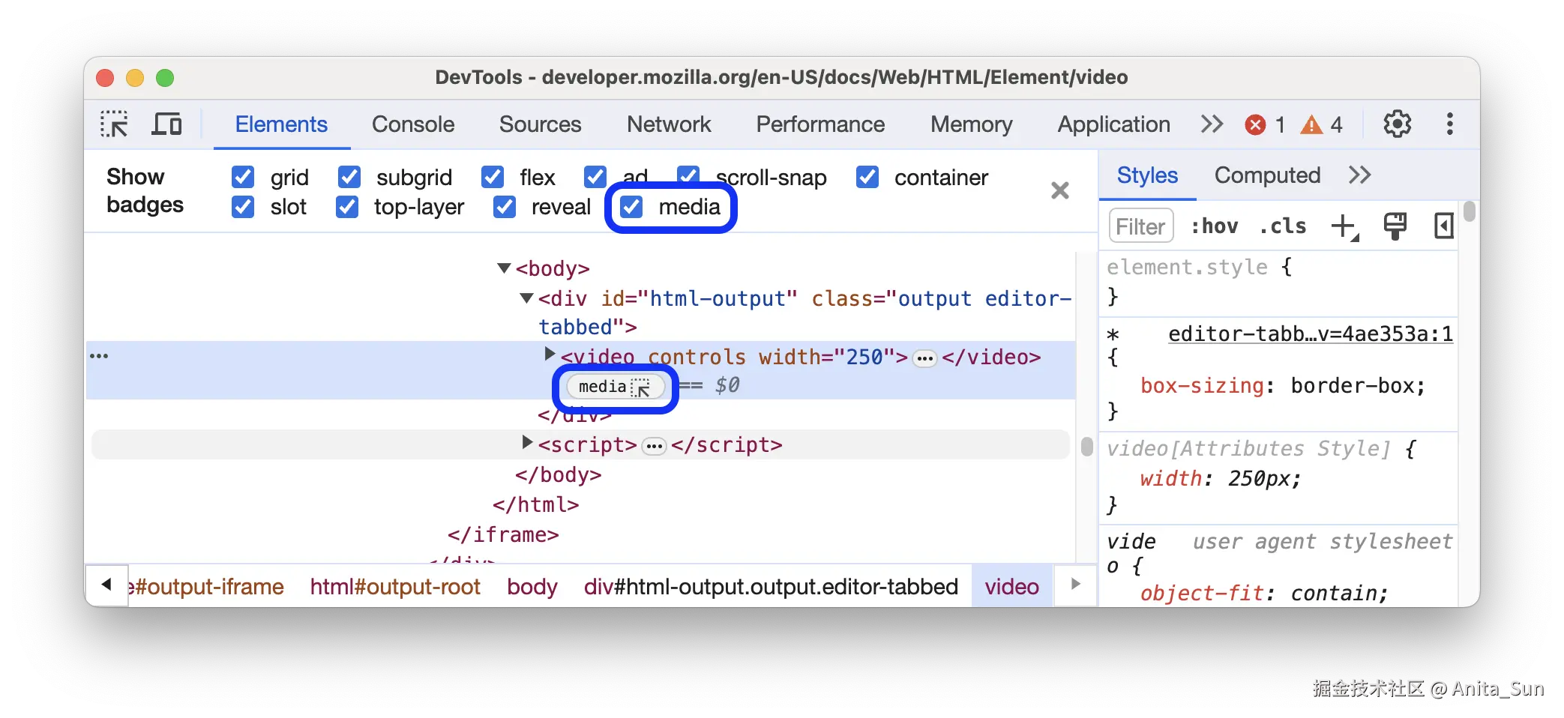The image size is (1564, 718).
Task: Click the media badge on video element
Action: (616, 387)
